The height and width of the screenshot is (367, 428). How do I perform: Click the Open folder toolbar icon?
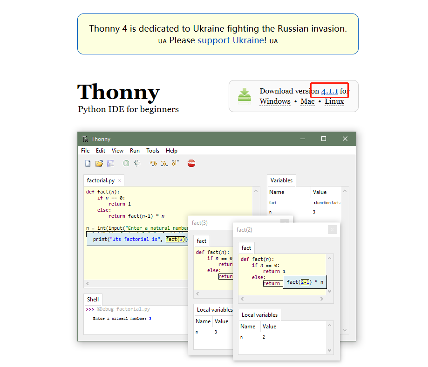click(x=99, y=163)
